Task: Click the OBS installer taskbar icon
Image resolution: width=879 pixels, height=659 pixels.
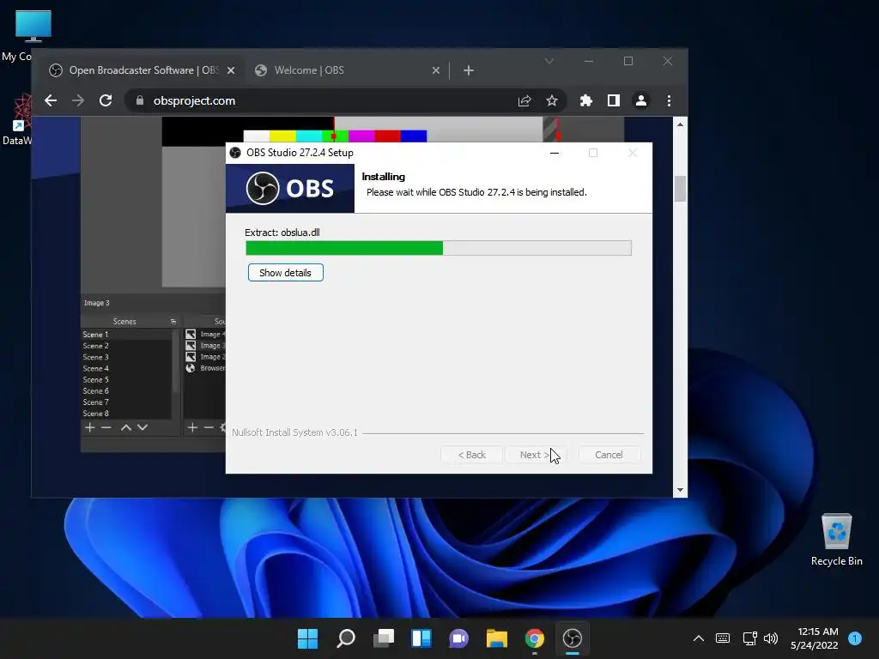Action: pos(573,638)
